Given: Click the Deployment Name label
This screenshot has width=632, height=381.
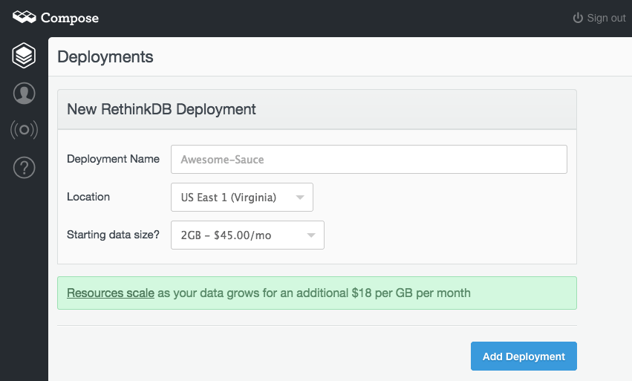Looking at the screenshot, I should (113, 159).
